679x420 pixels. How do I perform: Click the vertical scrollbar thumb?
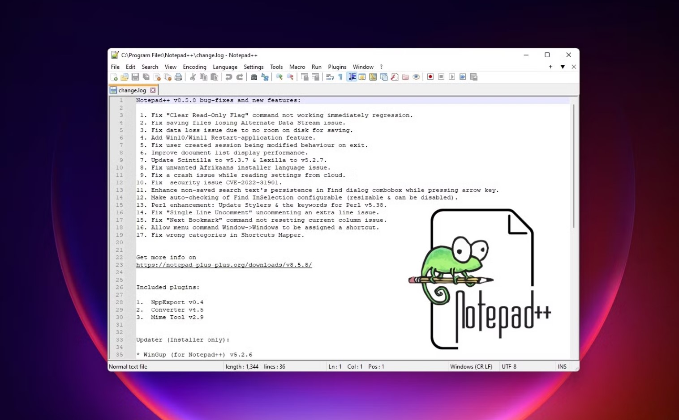[573, 165]
